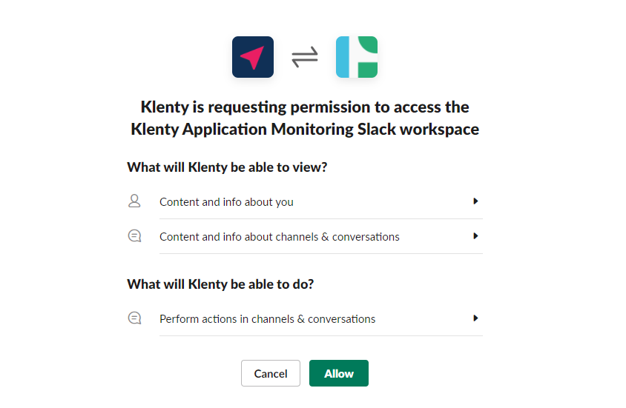
Task: Click the chat bubble icon beside 'Perform actions'
Action: 134,318
